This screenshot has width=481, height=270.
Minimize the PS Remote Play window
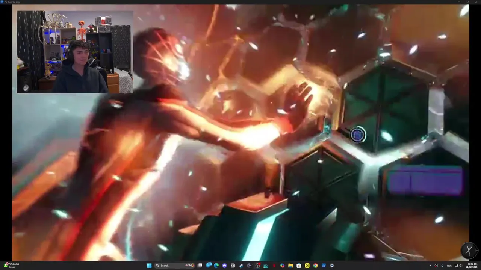click(x=459, y=2)
